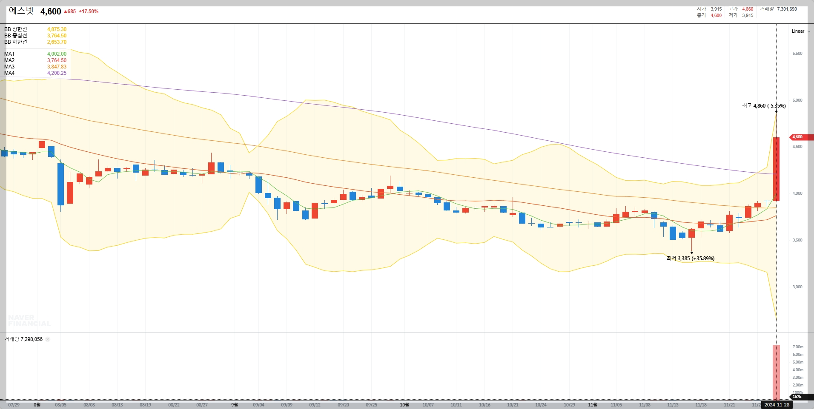The width and height of the screenshot is (814, 409).
Task: Select the BB 하한선 legend row
Action: click(x=35, y=42)
